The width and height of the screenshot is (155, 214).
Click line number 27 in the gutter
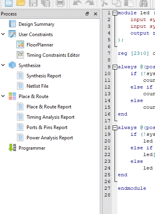click(x=107, y=188)
